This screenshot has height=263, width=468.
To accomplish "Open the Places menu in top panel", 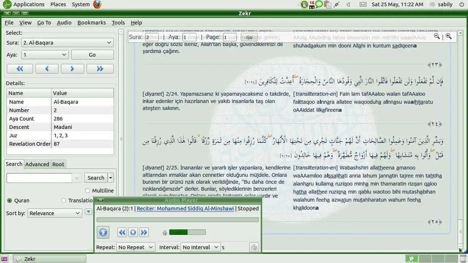I will point(58,4).
